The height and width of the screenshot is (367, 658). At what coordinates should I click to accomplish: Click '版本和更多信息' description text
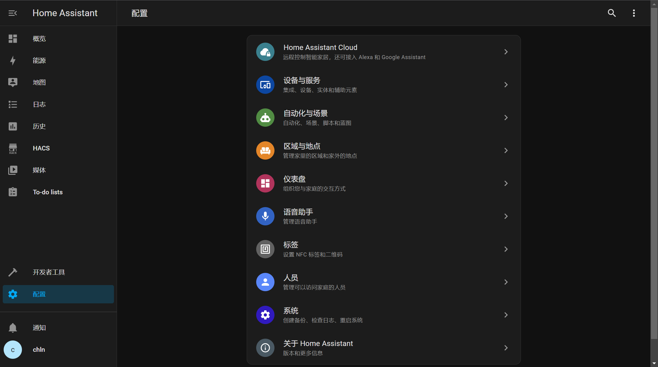coord(303,353)
